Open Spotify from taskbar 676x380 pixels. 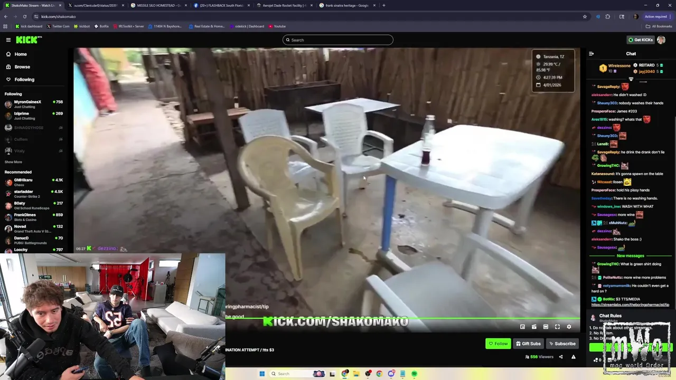415,374
